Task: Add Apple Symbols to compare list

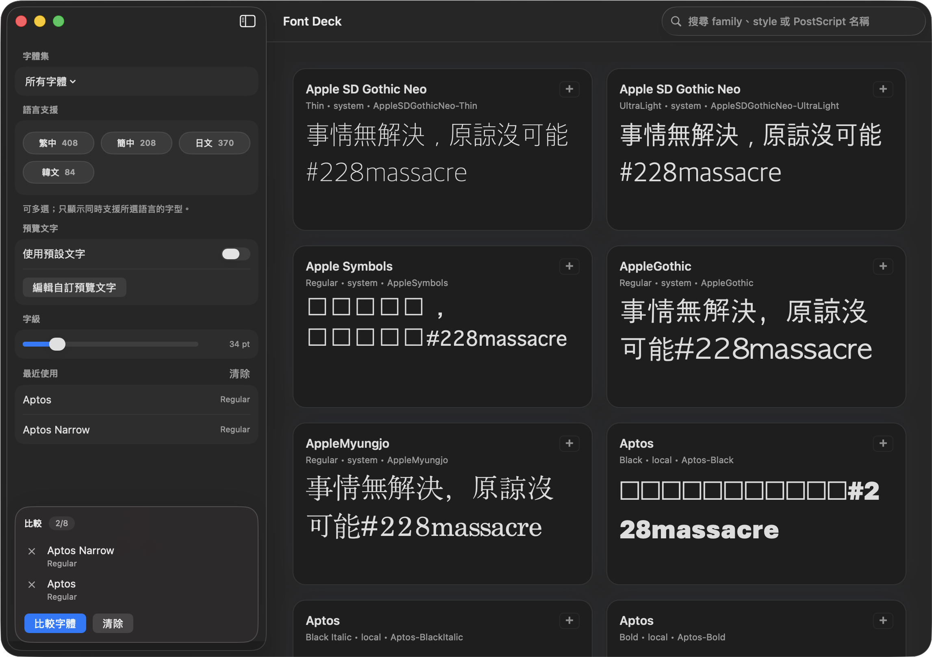Action: pyautogui.click(x=569, y=266)
